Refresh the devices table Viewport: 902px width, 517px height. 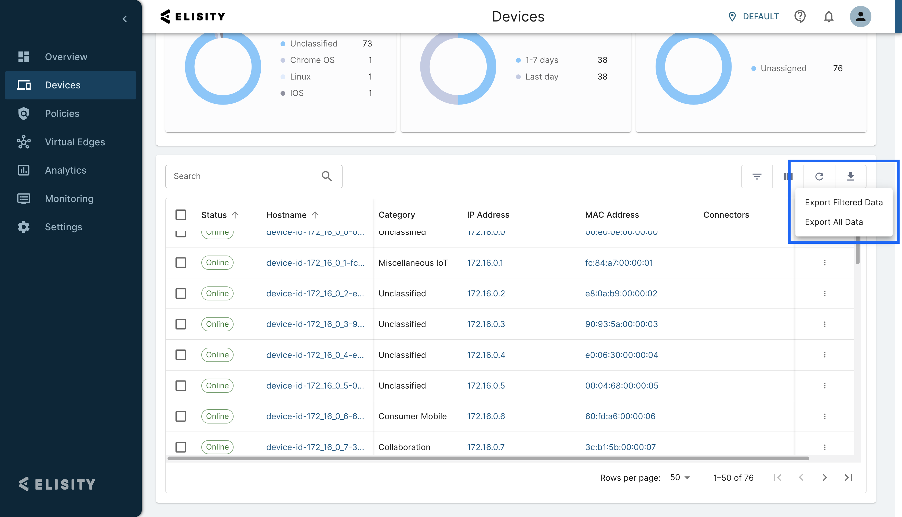coord(819,177)
